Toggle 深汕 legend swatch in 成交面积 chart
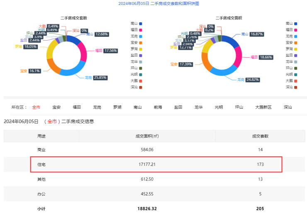Screen dimensions: 307x218 click(x=296, y=87)
